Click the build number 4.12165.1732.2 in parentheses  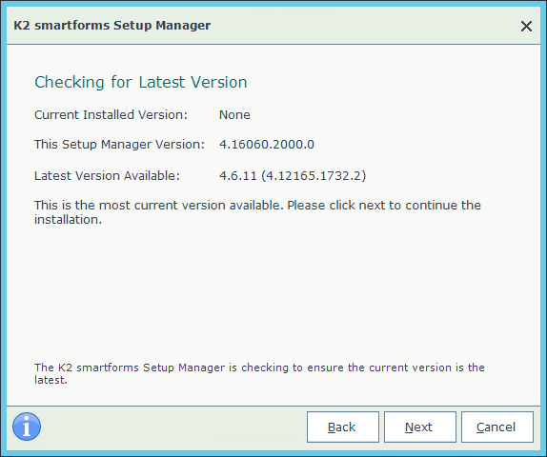click(x=314, y=176)
